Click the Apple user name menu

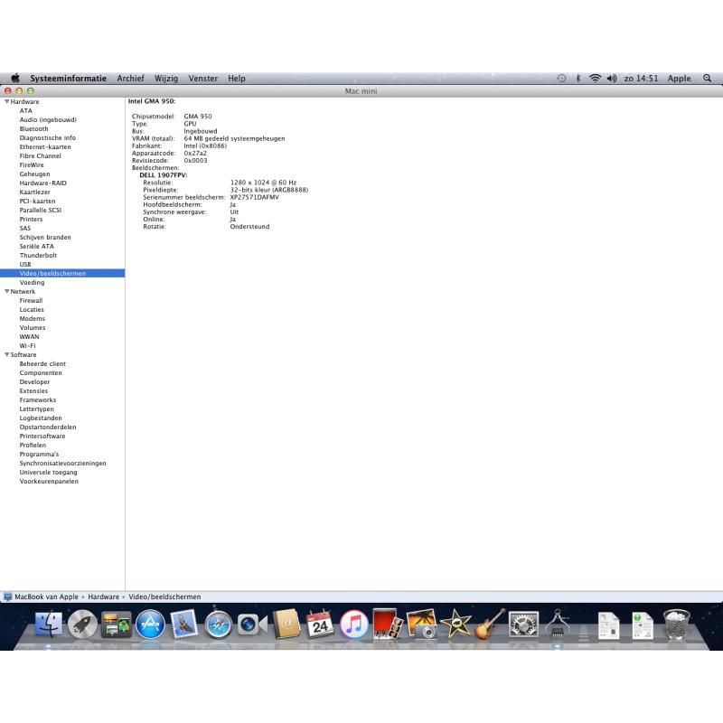tap(680, 79)
